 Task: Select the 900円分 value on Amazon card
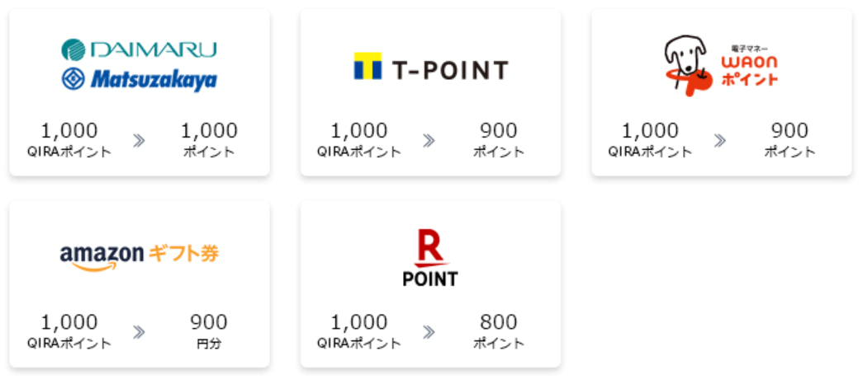click(209, 330)
